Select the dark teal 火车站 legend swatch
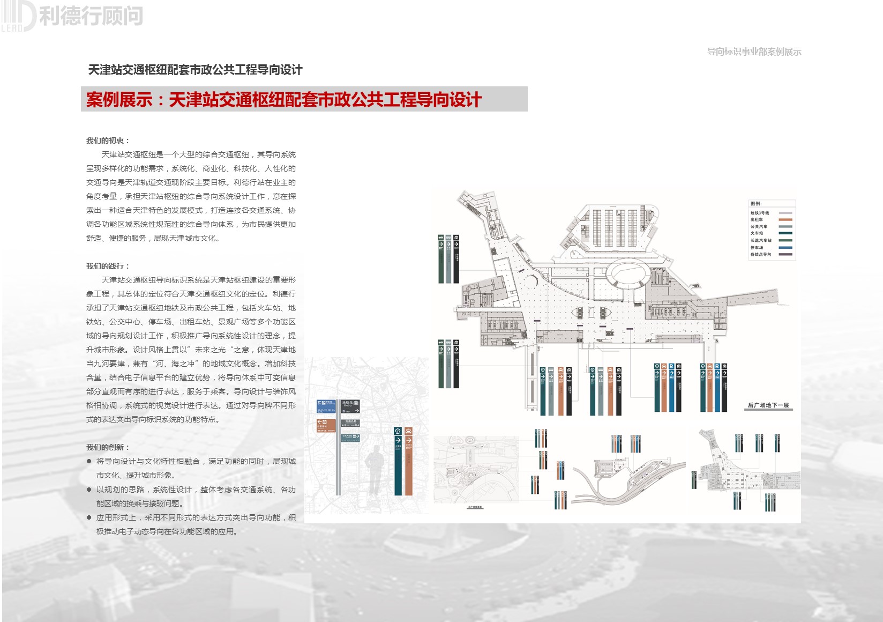 pyautogui.click(x=785, y=233)
